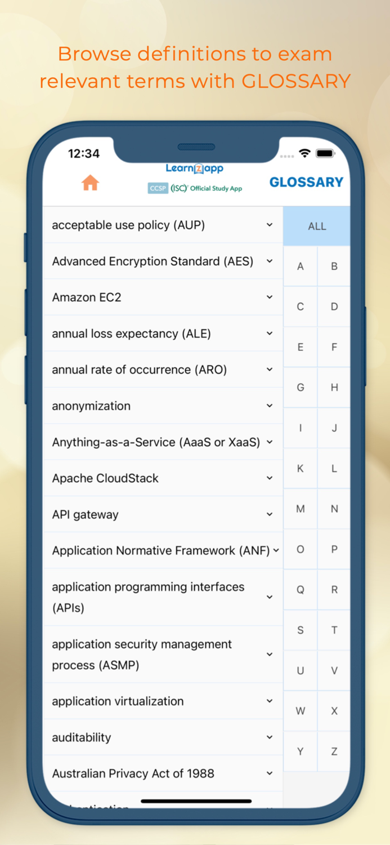390x845 pixels.
Task: Open the Learnzapp logo at top
Action: tap(195, 168)
